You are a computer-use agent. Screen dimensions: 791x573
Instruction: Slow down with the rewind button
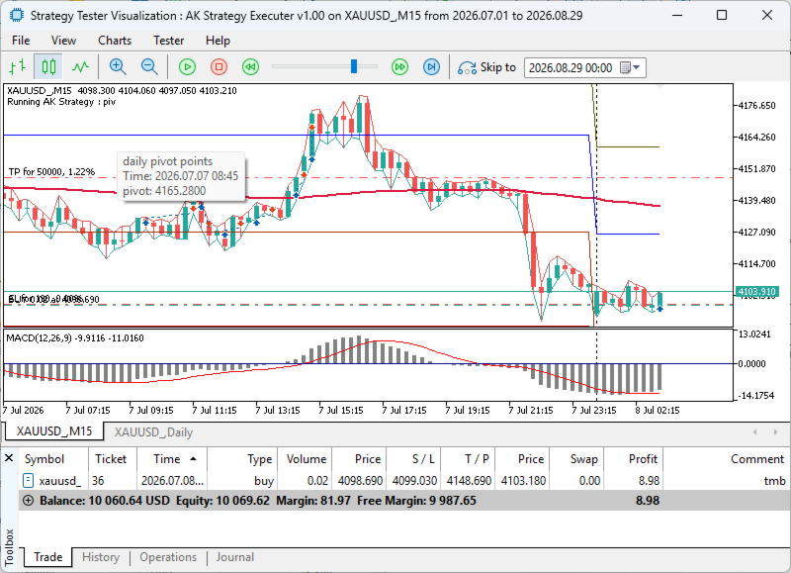click(251, 66)
